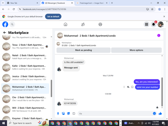Go to the Home feed icon
Screen dimensions: 168x126
[x=66, y=24]
